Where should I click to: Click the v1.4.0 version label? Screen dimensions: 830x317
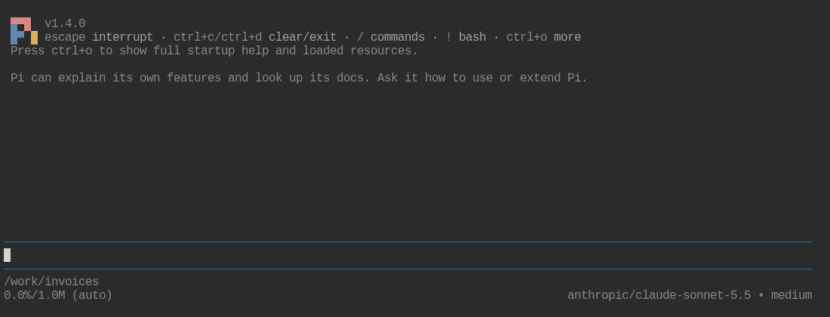(65, 24)
